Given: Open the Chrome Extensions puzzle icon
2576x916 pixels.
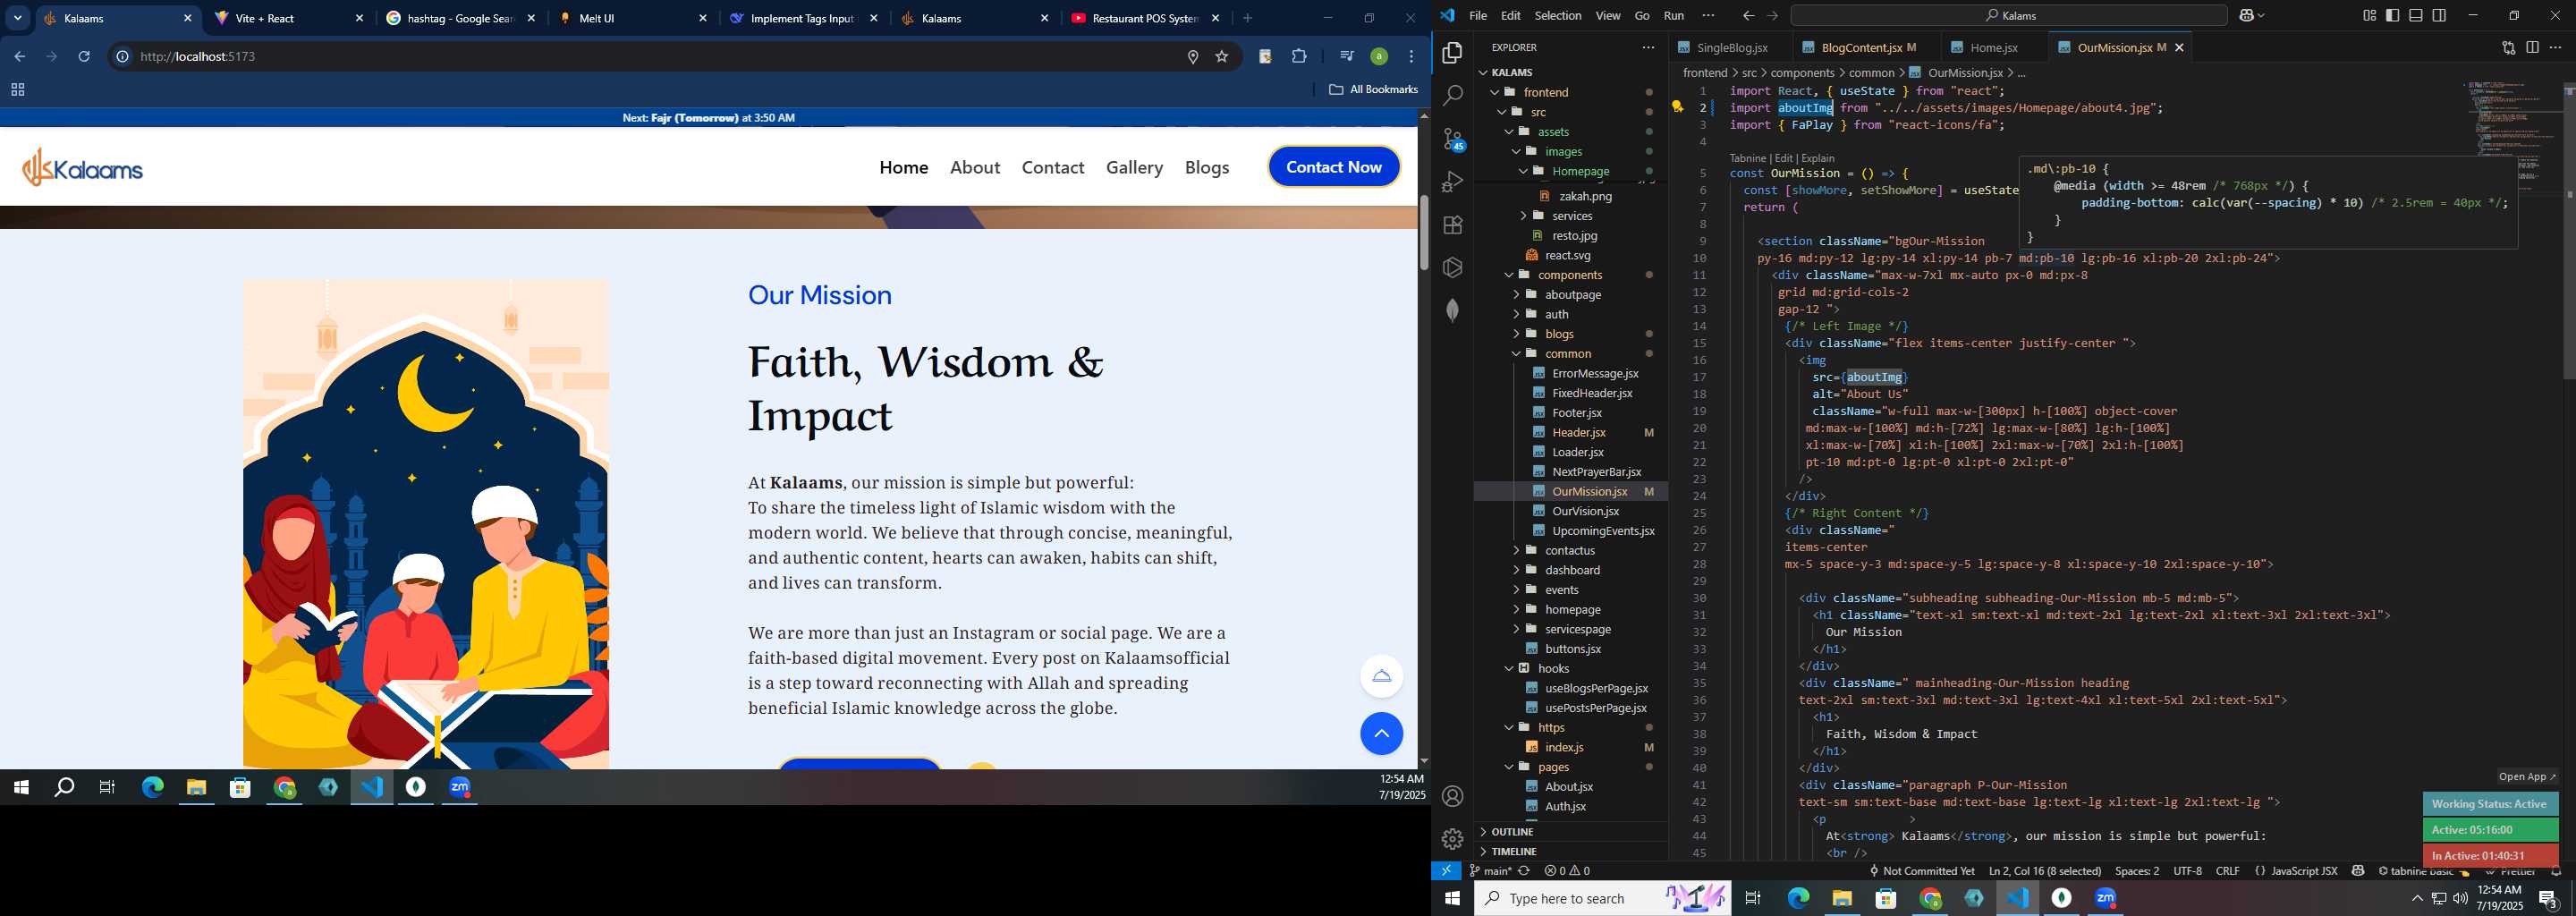Looking at the screenshot, I should [1299, 56].
